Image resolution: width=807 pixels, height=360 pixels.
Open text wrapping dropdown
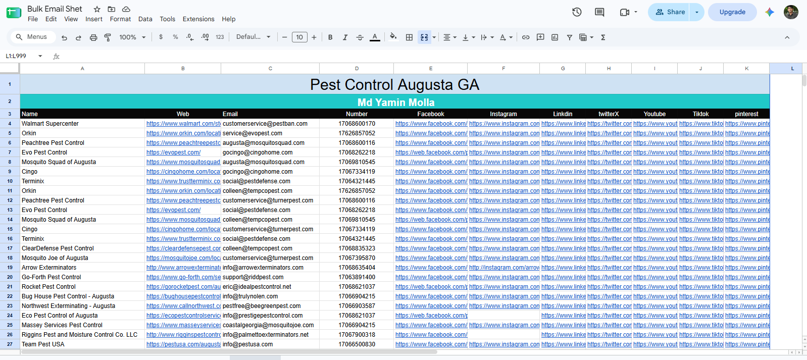(x=487, y=37)
